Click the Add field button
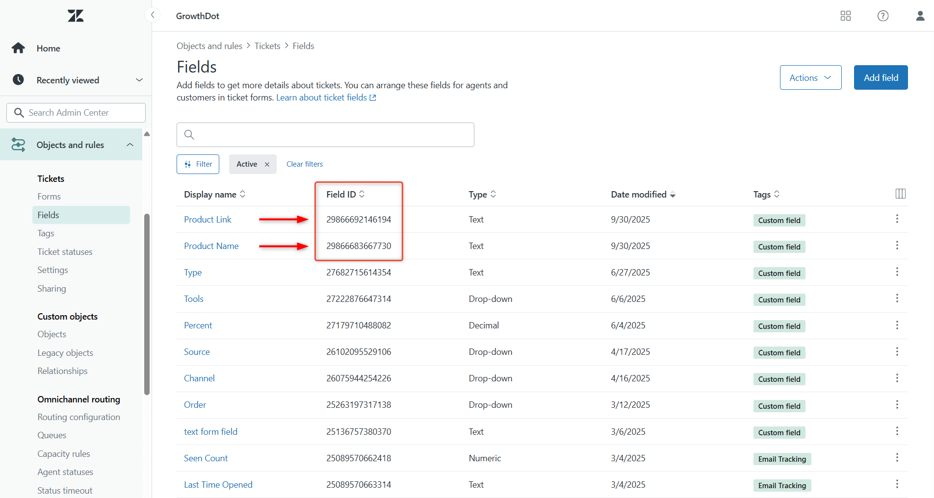Screen dimensions: 934x498 coord(881,77)
